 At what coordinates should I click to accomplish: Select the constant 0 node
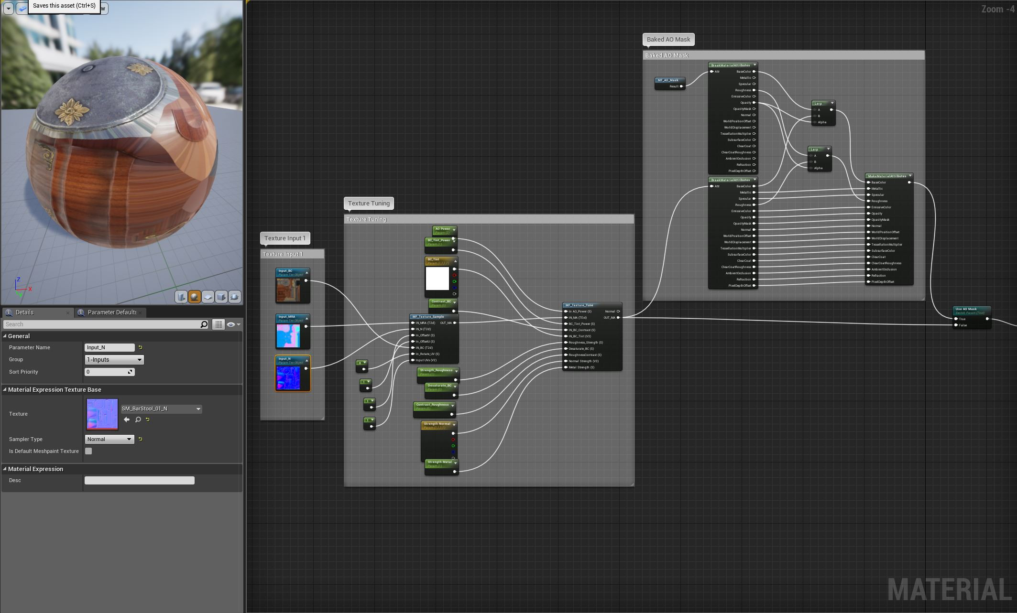362,366
